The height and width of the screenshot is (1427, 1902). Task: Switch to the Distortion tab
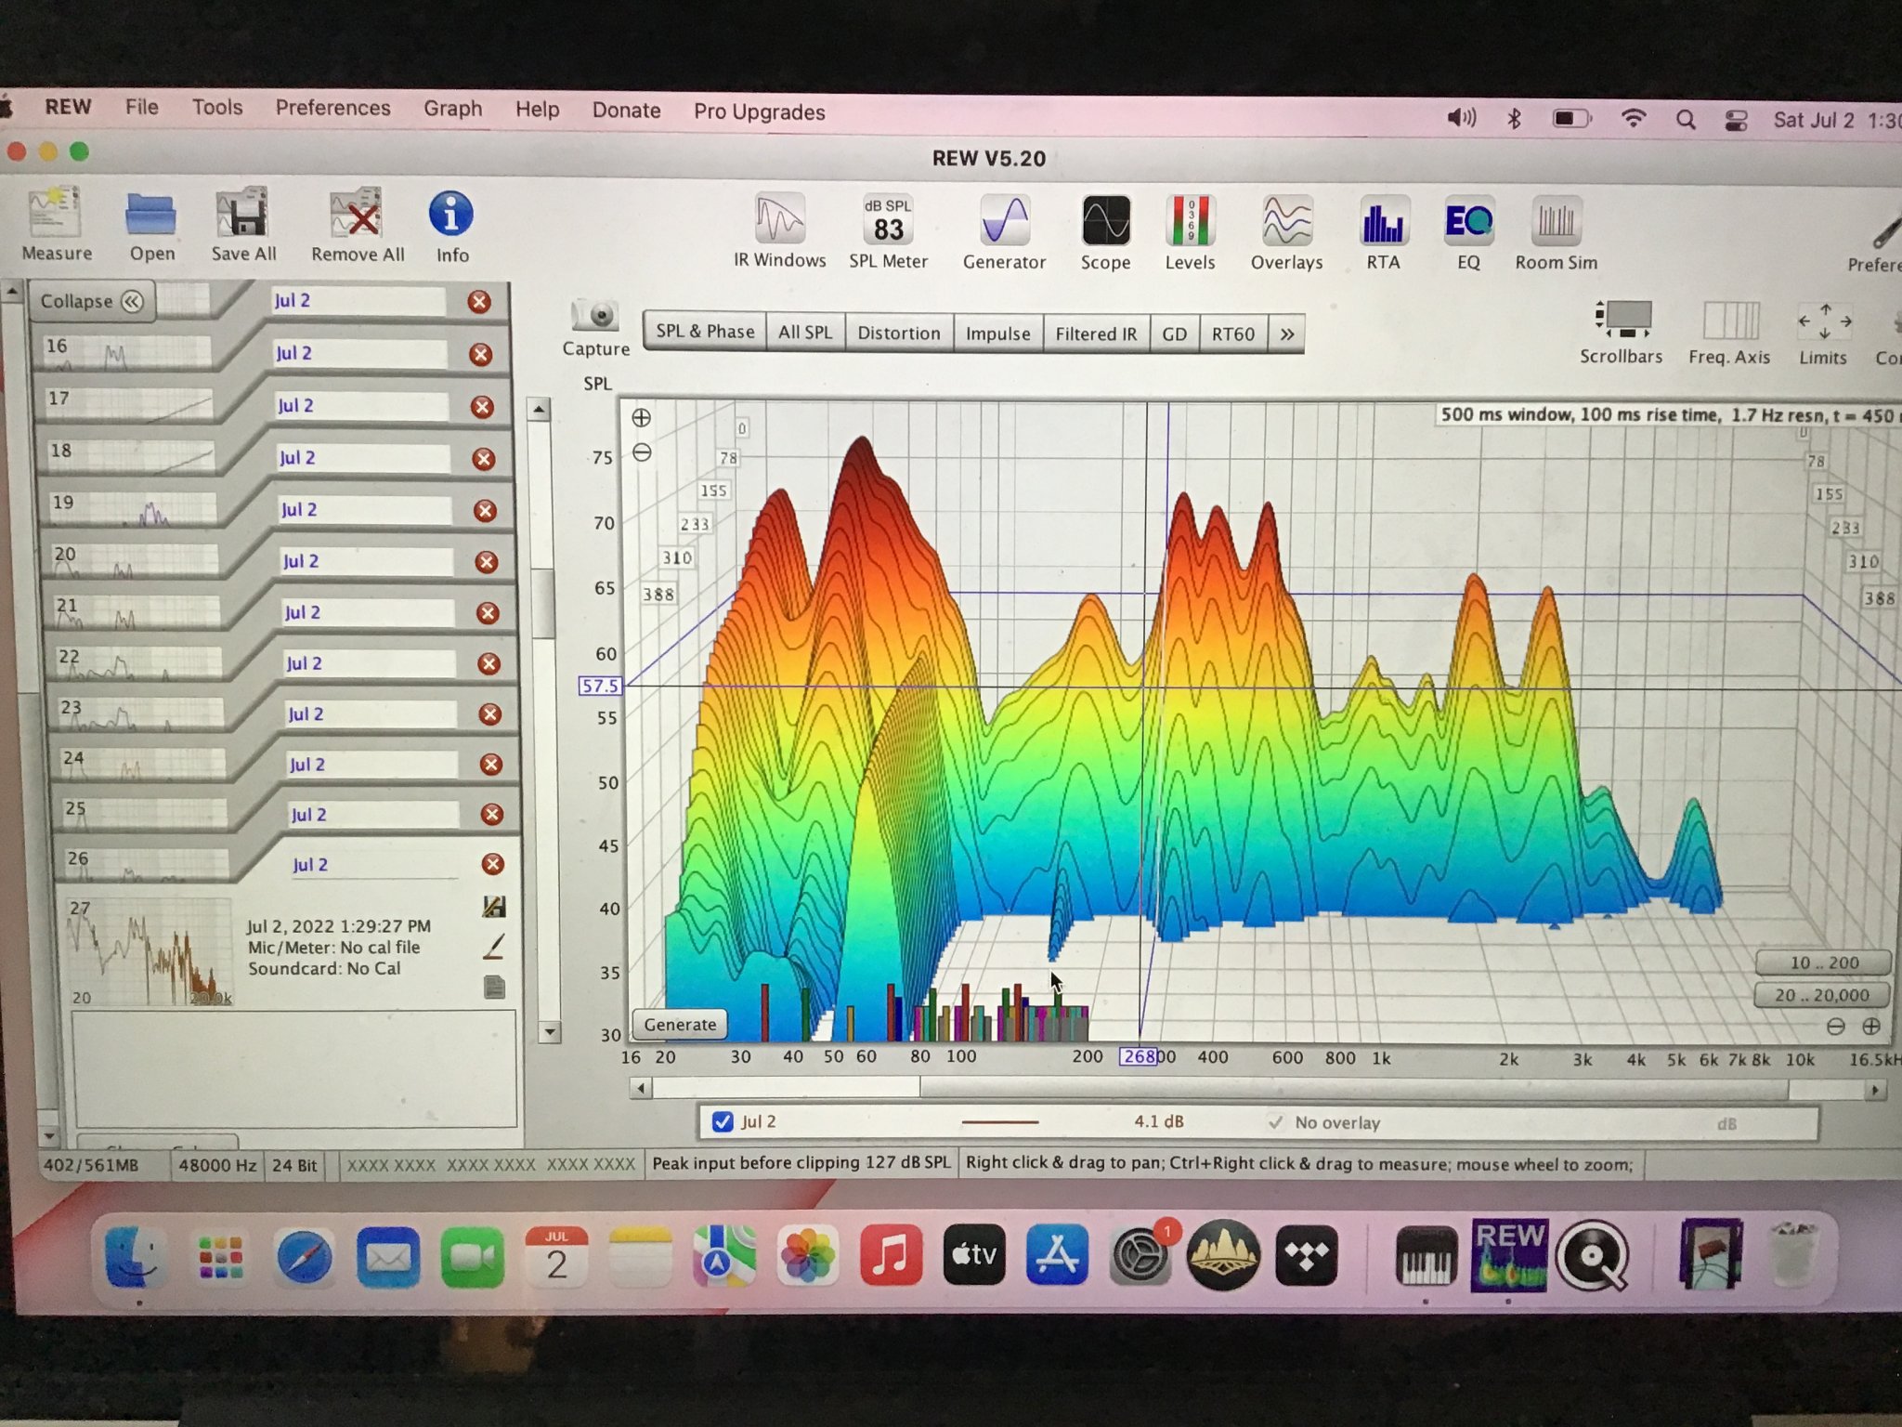pos(898,333)
